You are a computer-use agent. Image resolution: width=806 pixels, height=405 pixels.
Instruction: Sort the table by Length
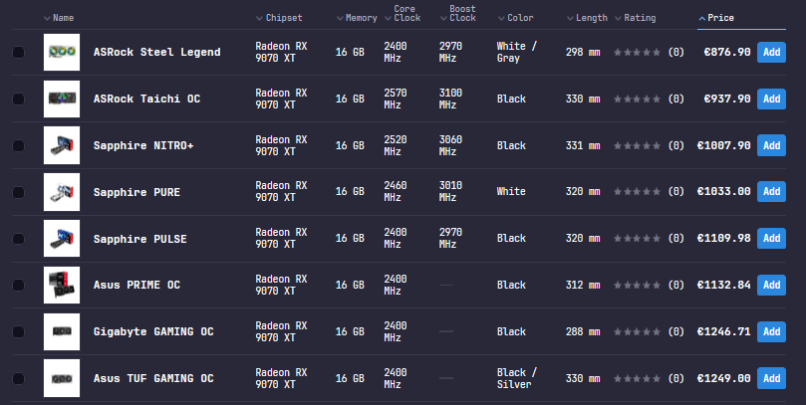tap(587, 18)
